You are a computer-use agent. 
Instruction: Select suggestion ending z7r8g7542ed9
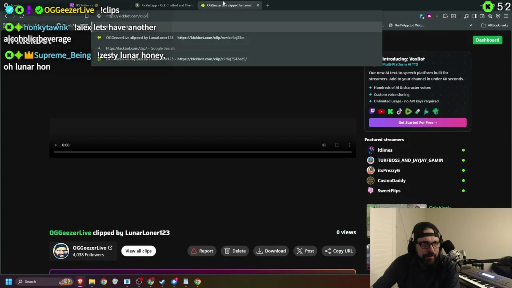pos(236,59)
